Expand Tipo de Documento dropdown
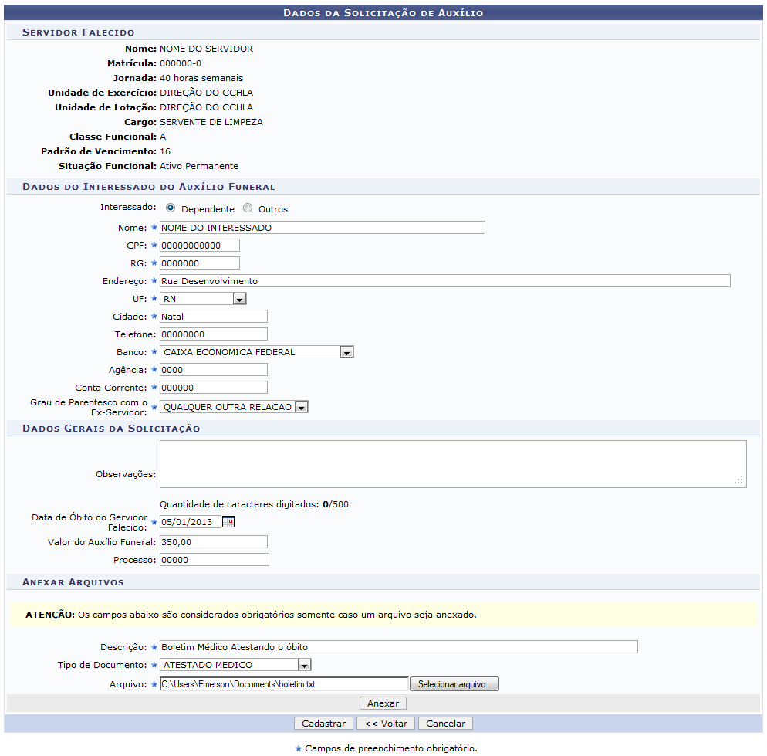The width and height of the screenshot is (767, 756). click(304, 665)
